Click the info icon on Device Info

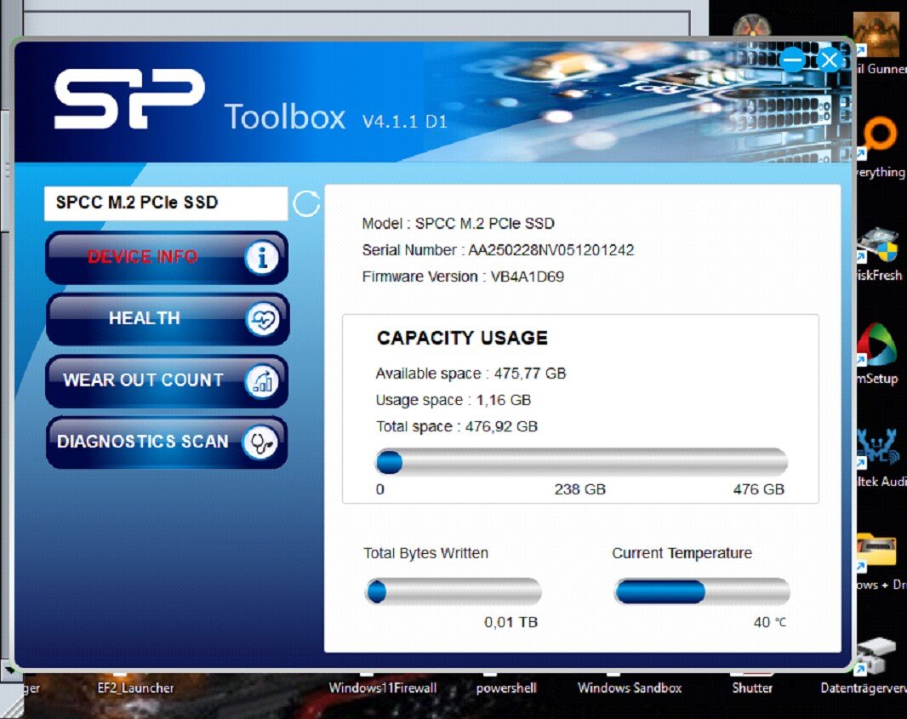[261, 258]
